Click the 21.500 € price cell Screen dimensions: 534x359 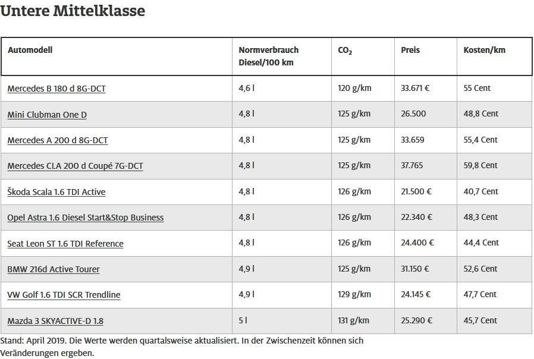click(416, 191)
